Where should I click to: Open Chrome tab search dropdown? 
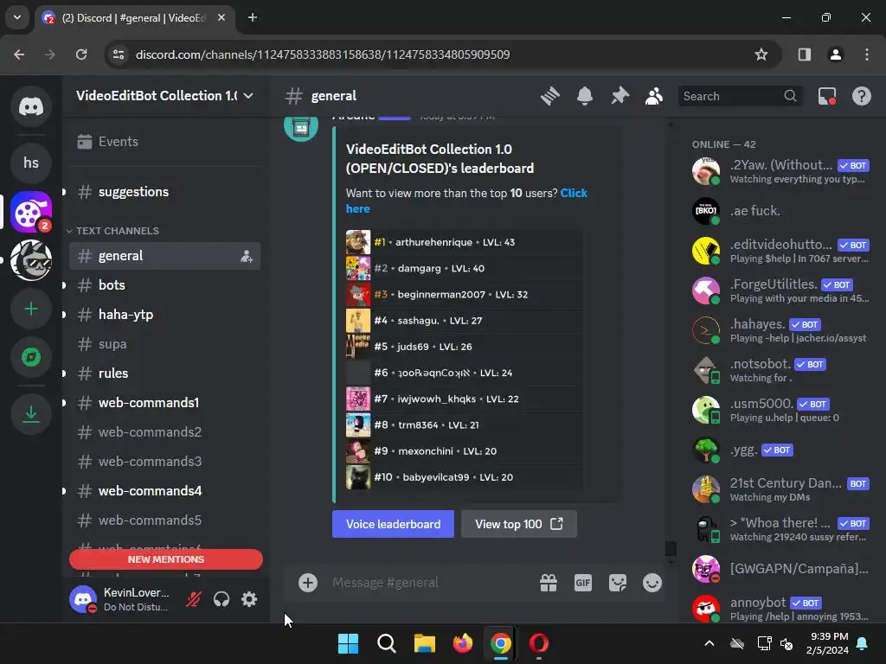(x=17, y=17)
